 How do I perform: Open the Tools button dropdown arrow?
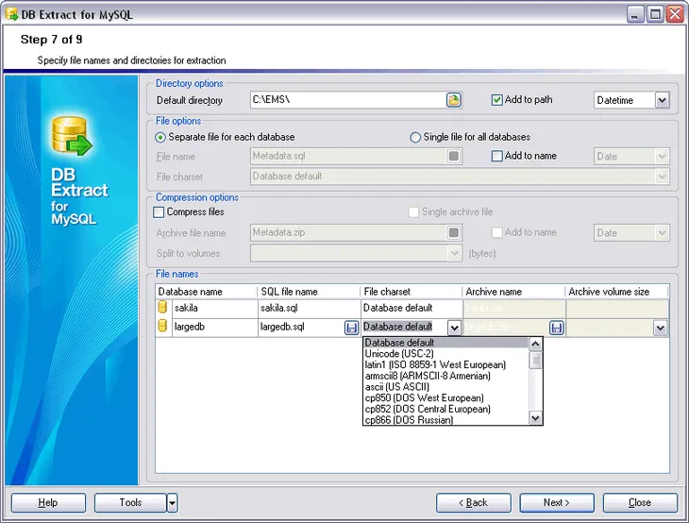172,503
